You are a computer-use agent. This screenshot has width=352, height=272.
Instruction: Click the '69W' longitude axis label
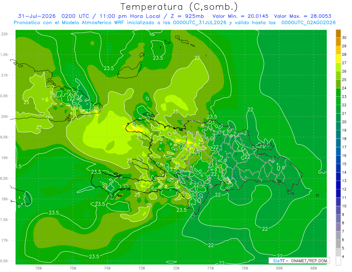point(279,268)
